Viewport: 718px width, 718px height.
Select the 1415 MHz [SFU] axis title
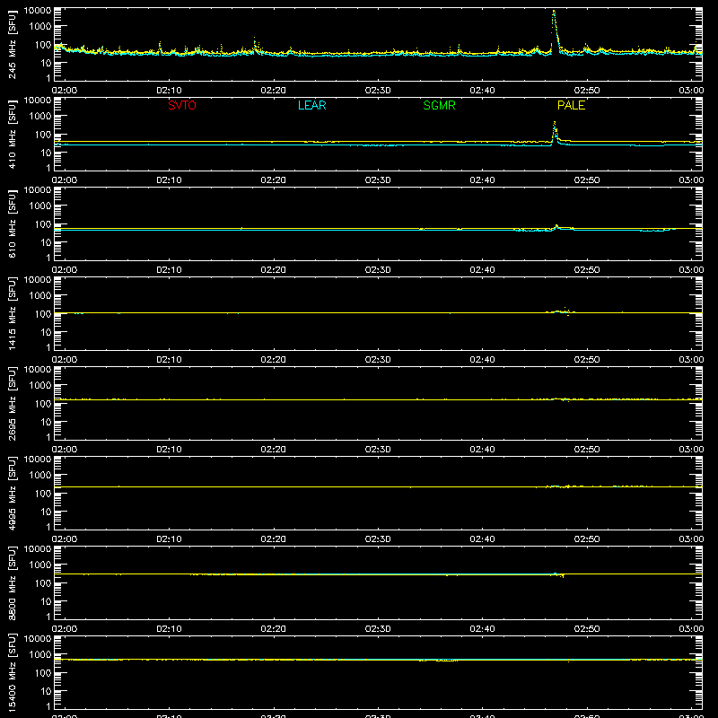(12, 314)
